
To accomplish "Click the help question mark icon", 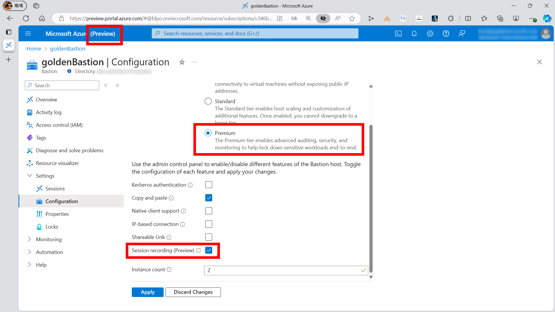I will click(x=446, y=34).
